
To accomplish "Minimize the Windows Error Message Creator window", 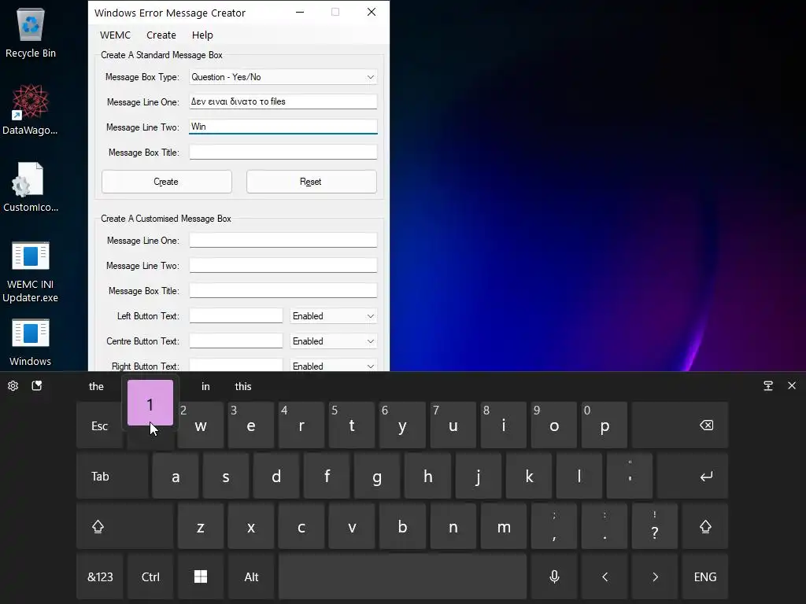I will pyautogui.click(x=300, y=13).
